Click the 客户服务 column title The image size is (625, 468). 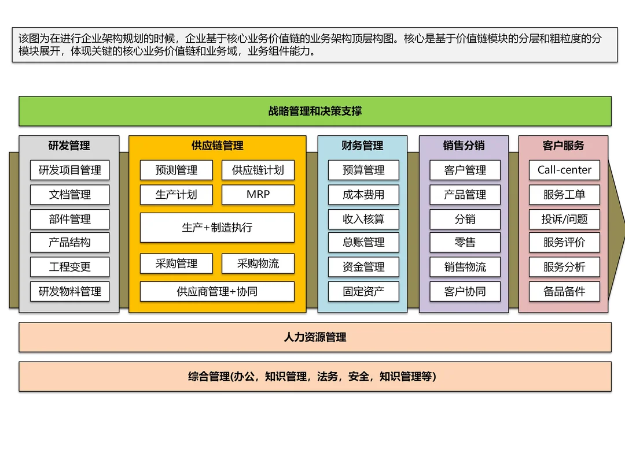[x=563, y=146]
